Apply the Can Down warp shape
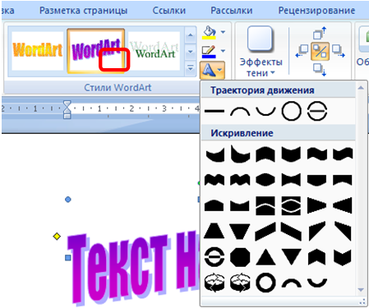 click(x=291, y=154)
